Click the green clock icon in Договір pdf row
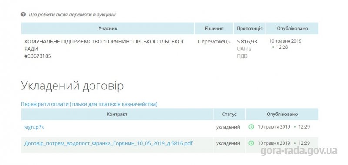This screenshot has width=348, height=165. pos(251,143)
